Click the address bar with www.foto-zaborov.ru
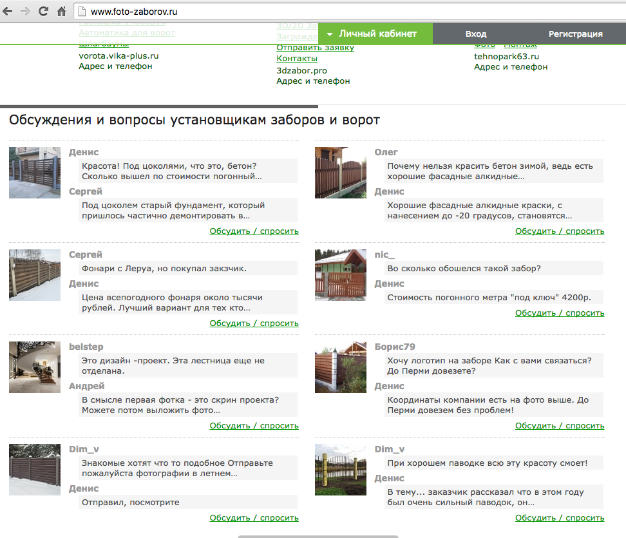626x538 pixels. click(348, 12)
